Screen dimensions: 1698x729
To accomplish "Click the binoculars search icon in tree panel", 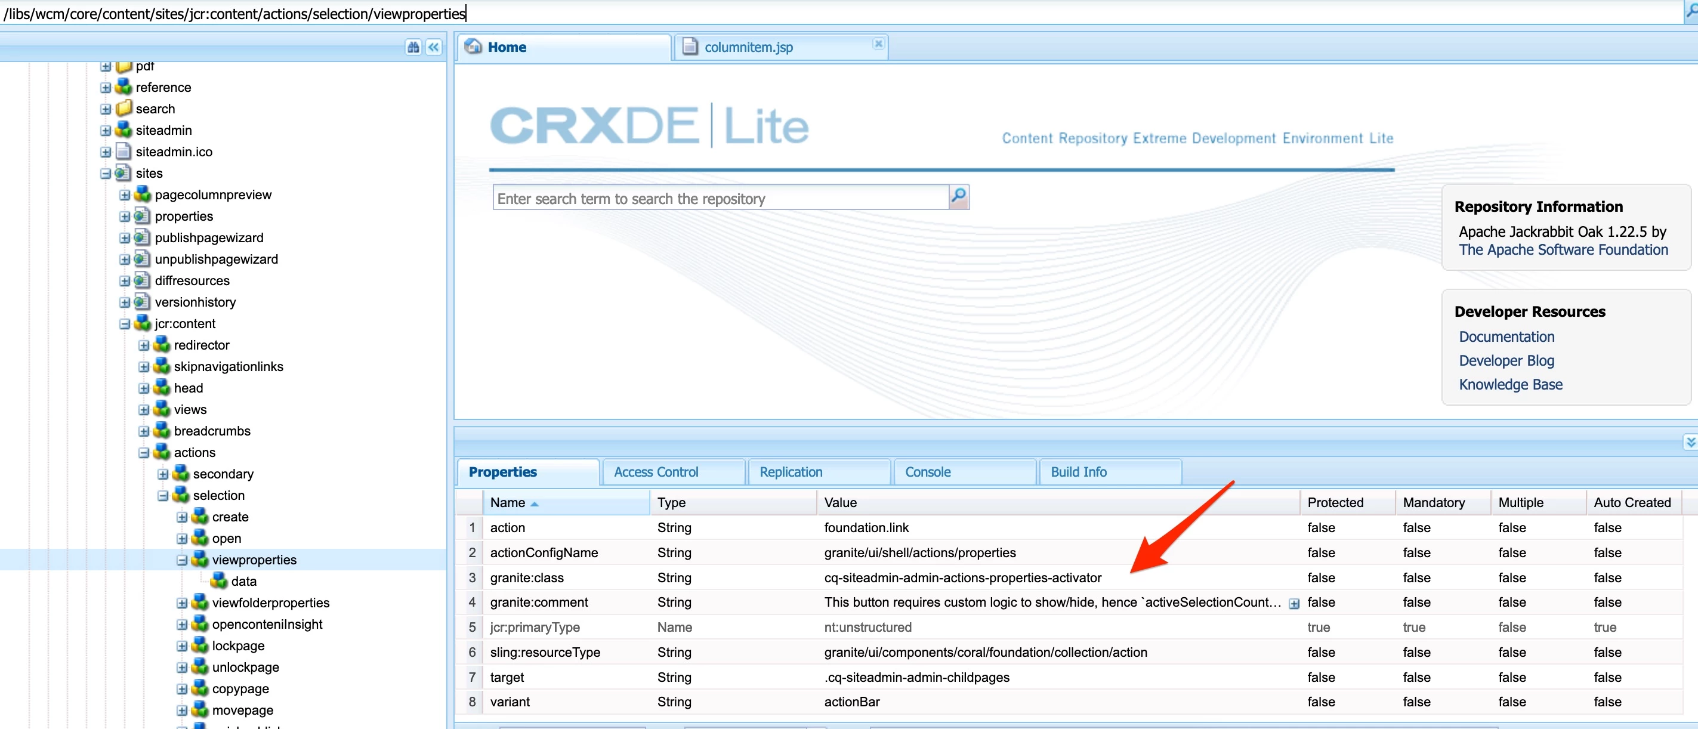I will (413, 48).
